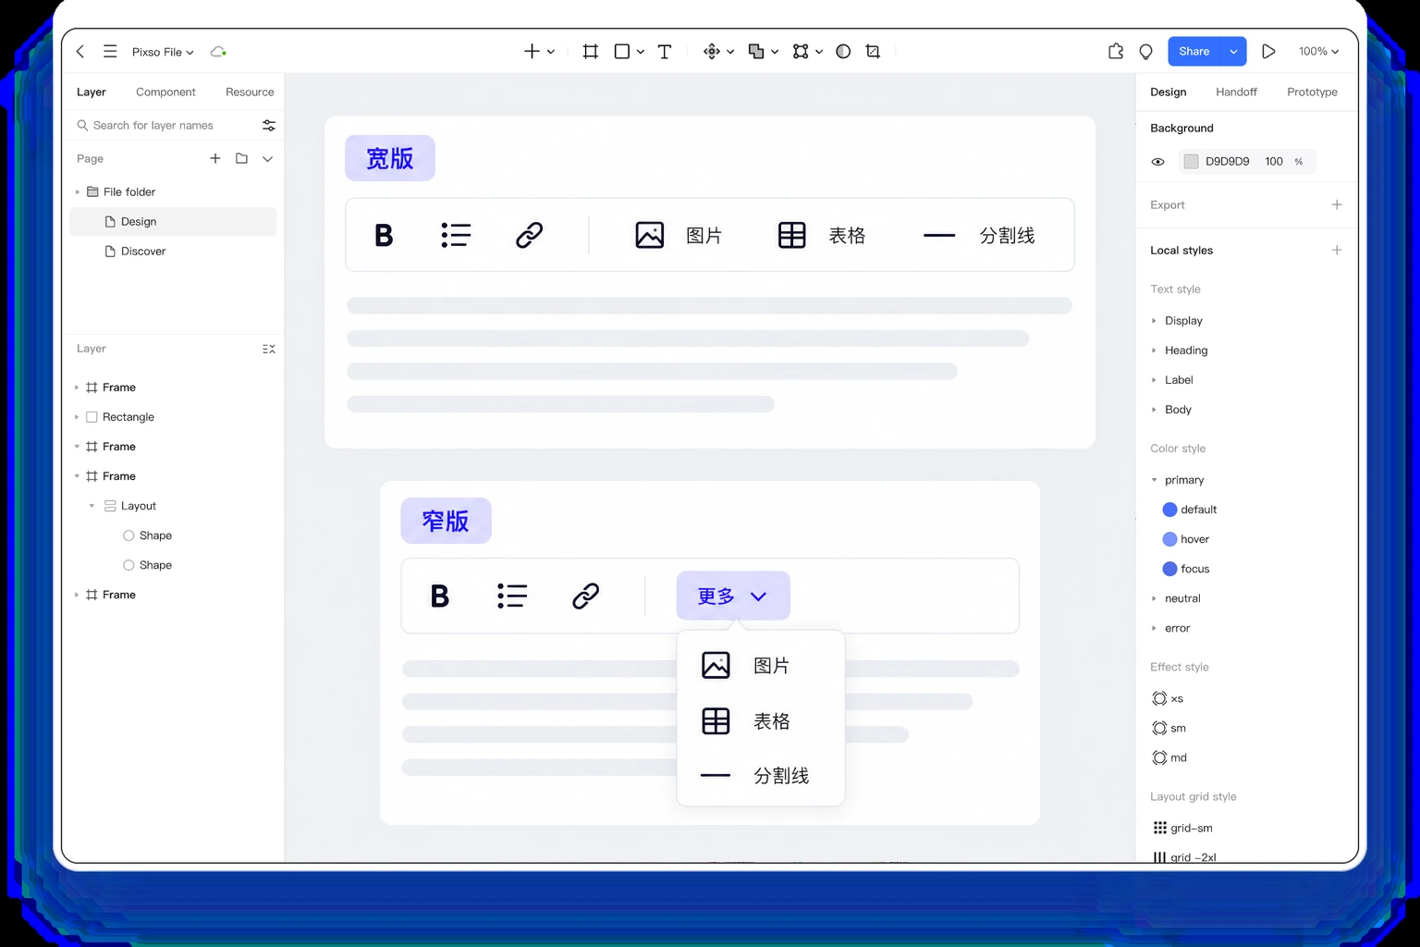Open the Share button dropdown arrow
The height and width of the screenshot is (947, 1420).
point(1233,52)
